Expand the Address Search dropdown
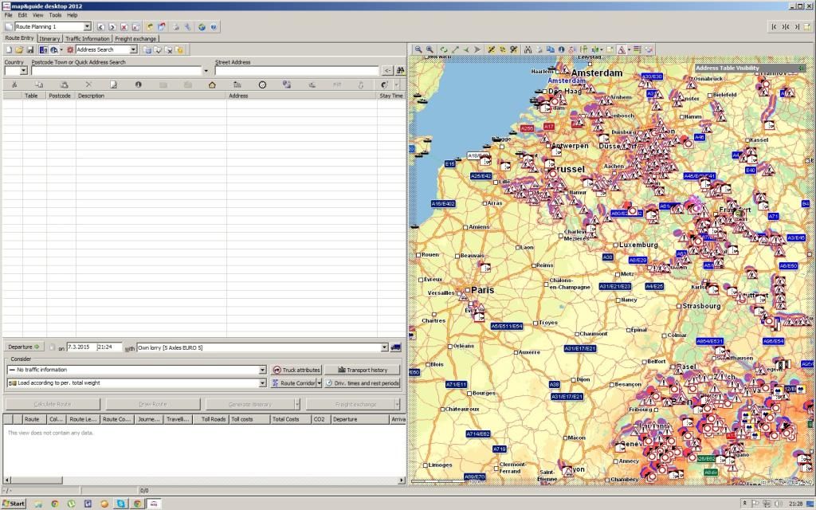816x510 pixels. [133, 50]
